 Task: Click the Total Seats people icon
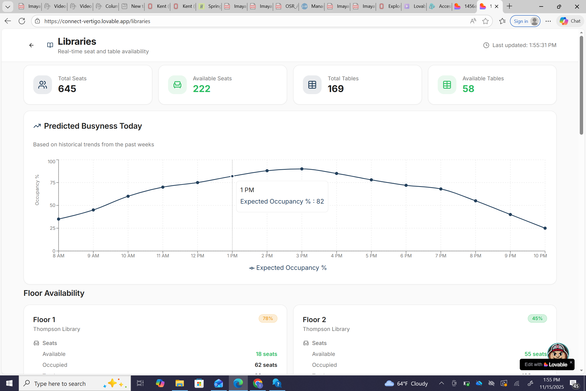click(x=43, y=85)
